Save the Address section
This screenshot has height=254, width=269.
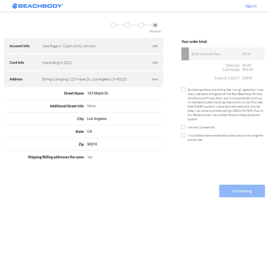click(155, 79)
